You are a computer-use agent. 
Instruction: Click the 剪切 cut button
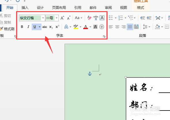coord(6,16)
